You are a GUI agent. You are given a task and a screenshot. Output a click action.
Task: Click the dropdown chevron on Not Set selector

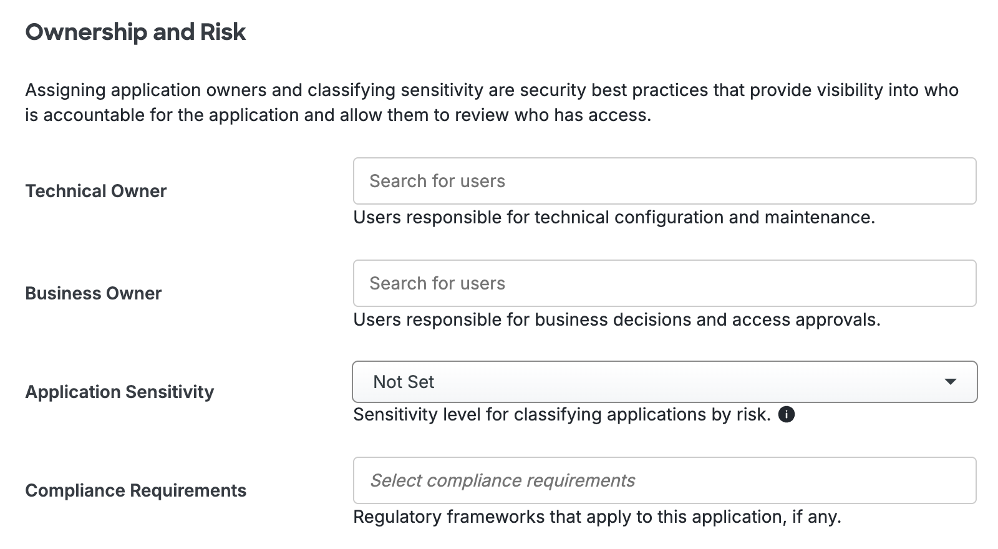coord(949,381)
